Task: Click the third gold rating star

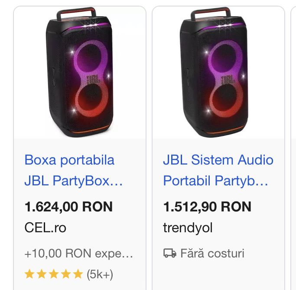Action: click(53, 274)
